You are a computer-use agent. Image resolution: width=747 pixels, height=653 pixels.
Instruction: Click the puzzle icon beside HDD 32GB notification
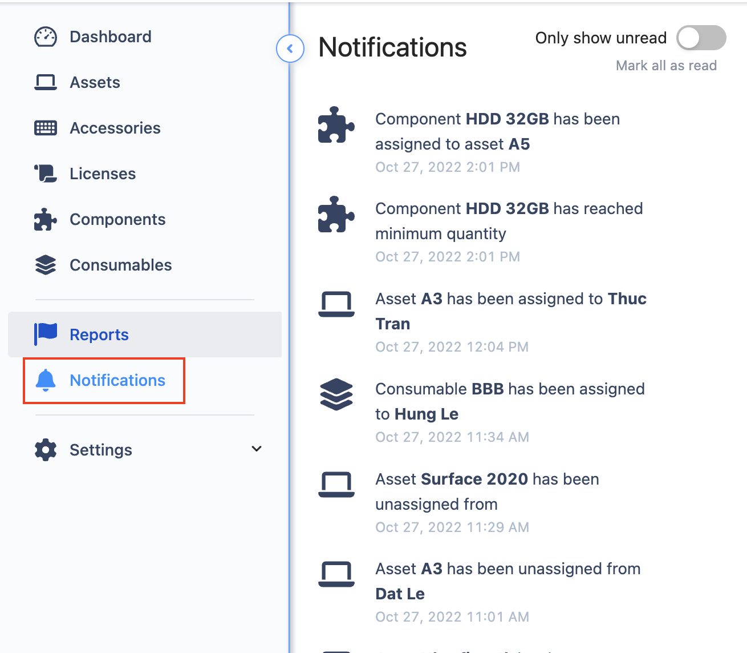336,126
